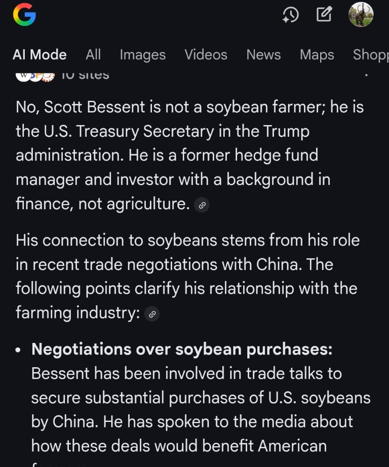Image resolution: width=389 pixels, height=467 pixels.
Task: Open the Videos tab
Action: 206,55
